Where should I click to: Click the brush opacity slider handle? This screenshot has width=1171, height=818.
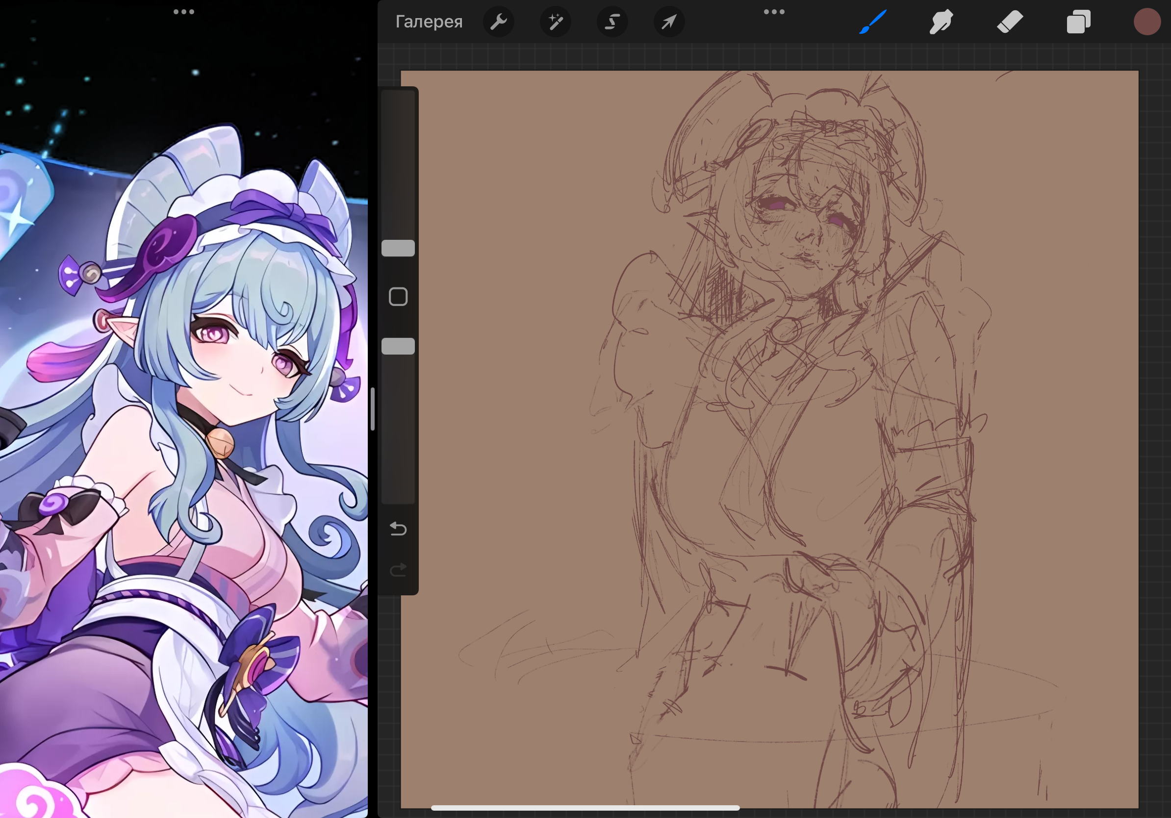click(x=398, y=346)
